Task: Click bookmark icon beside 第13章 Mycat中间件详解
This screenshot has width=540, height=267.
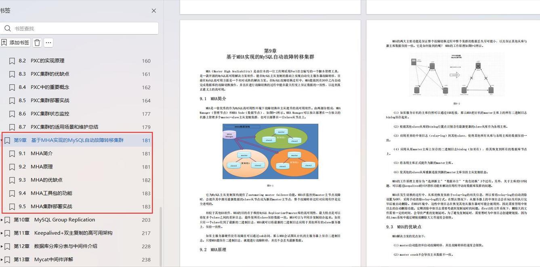Action: [7, 260]
